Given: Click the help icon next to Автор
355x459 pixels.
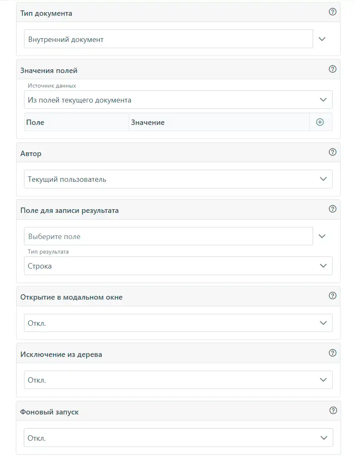Looking at the screenshot, I should pyautogui.click(x=333, y=152).
